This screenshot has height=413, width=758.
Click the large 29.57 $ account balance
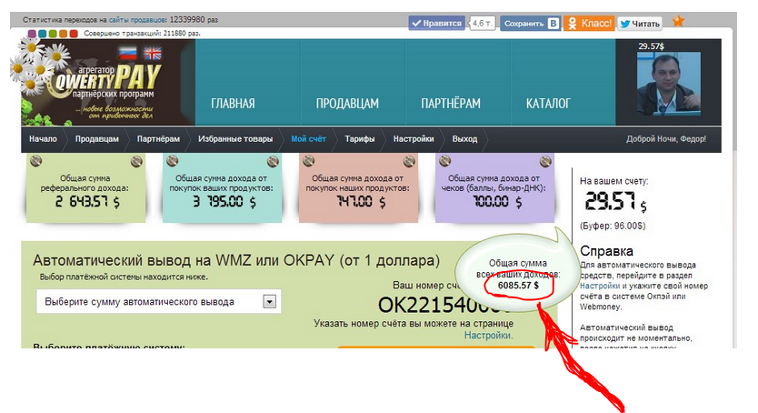tap(615, 201)
